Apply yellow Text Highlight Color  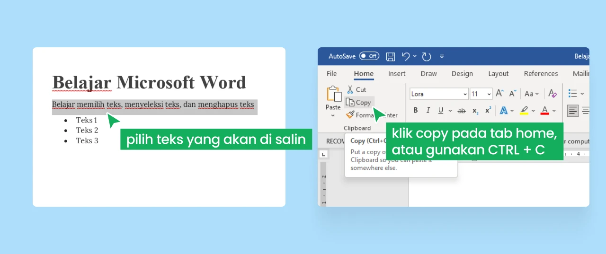(524, 111)
